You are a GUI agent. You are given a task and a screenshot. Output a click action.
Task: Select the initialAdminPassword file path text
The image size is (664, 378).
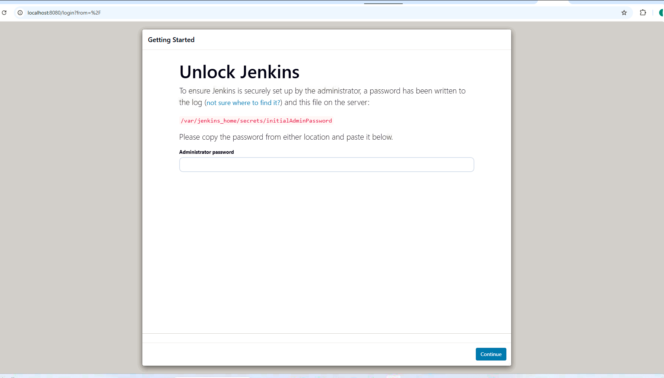coord(256,121)
